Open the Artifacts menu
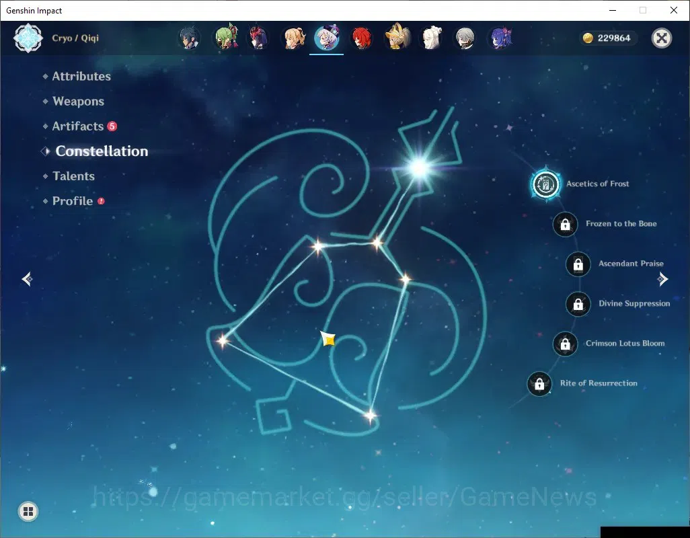This screenshot has height=538, width=690. [x=78, y=126]
